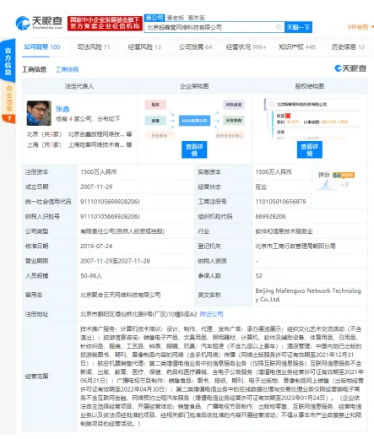Select the 查老板 search tab
Screen dimensions: 374x439
coord(176,18)
